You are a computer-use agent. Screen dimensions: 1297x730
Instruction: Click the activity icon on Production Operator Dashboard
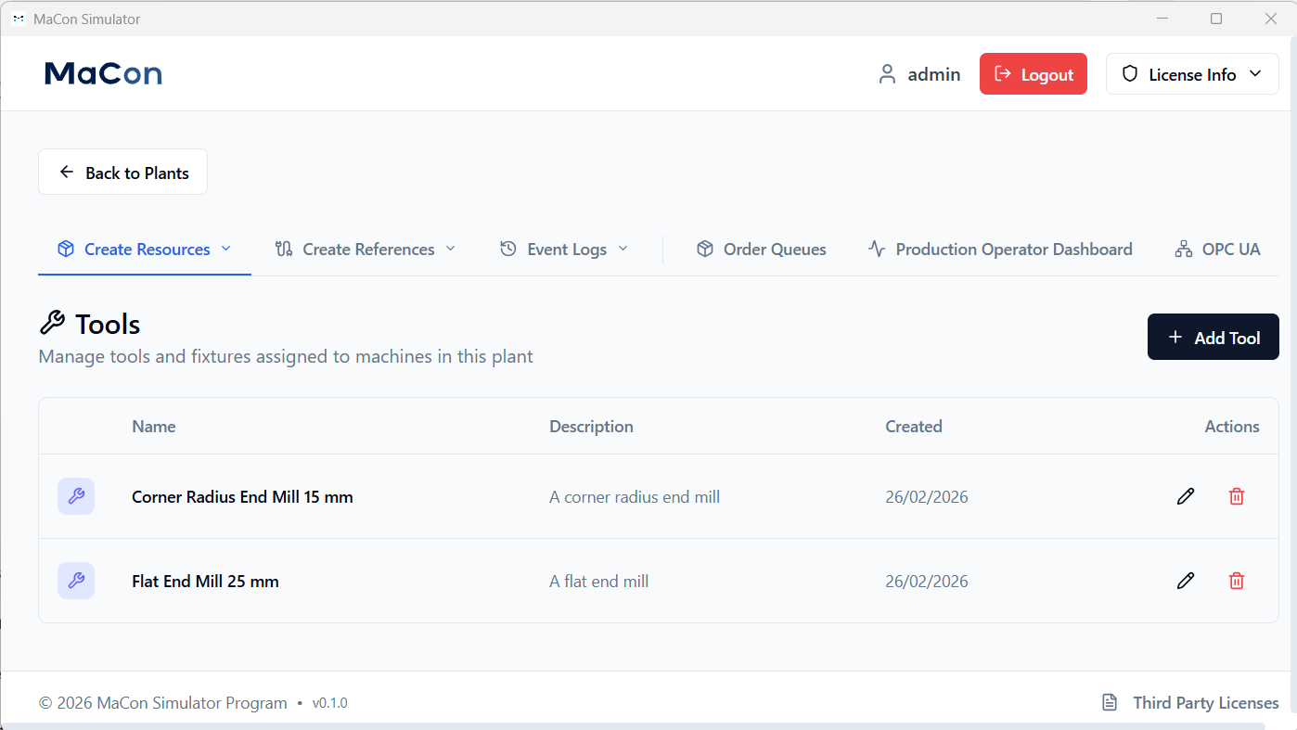[x=876, y=249]
